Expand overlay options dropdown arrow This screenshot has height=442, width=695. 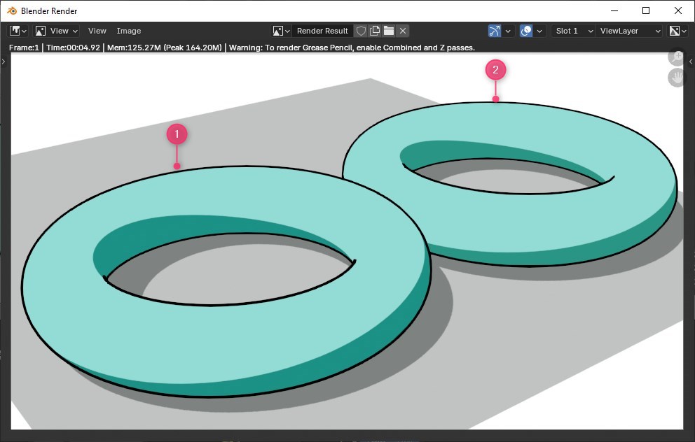point(539,31)
